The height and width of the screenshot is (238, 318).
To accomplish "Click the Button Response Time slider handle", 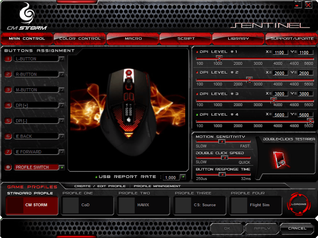I will tap(222, 174).
